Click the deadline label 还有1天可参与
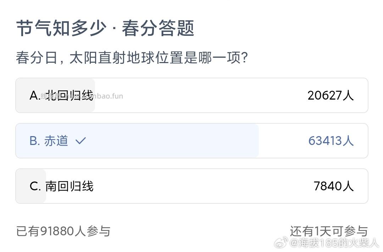The height and width of the screenshot is (252, 383). (329, 231)
